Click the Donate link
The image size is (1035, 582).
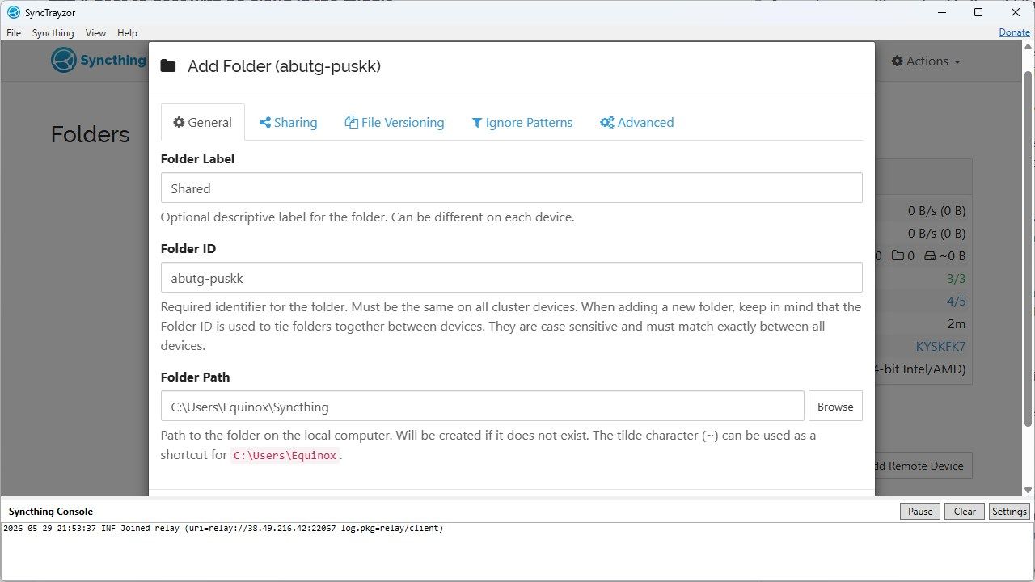coord(1014,32)
